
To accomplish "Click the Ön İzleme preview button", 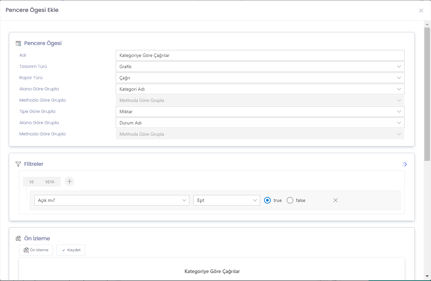I will coord(36,250).
